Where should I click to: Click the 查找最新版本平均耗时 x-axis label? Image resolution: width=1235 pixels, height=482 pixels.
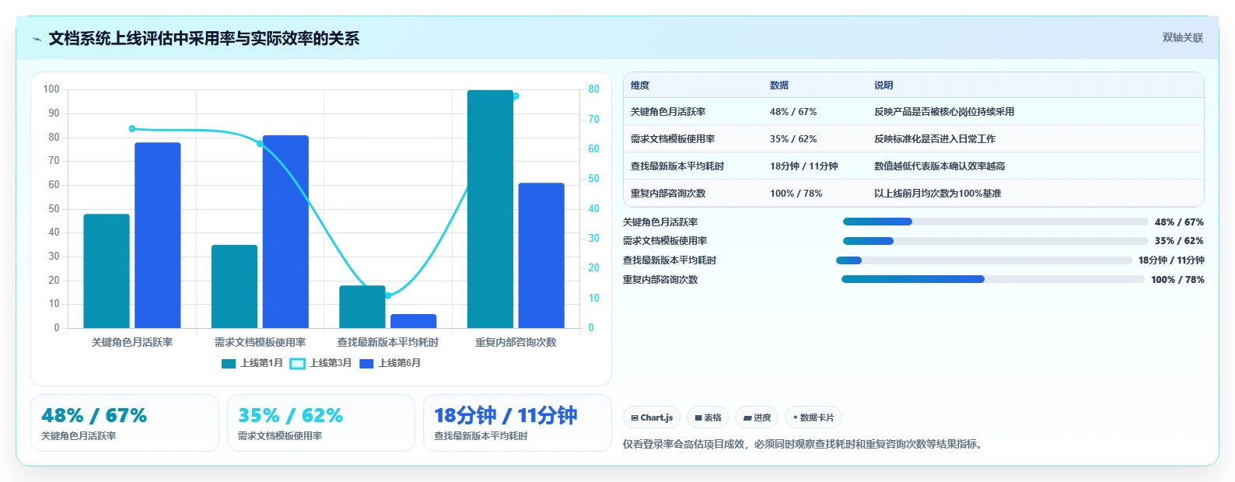point(388,343)
